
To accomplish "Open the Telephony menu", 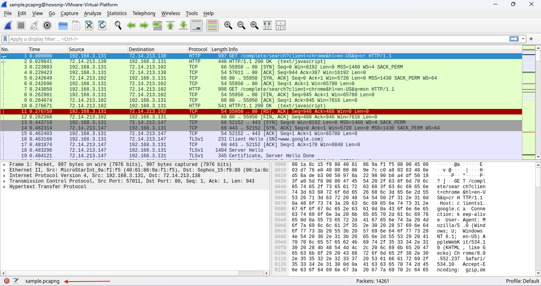I will 144,13.
